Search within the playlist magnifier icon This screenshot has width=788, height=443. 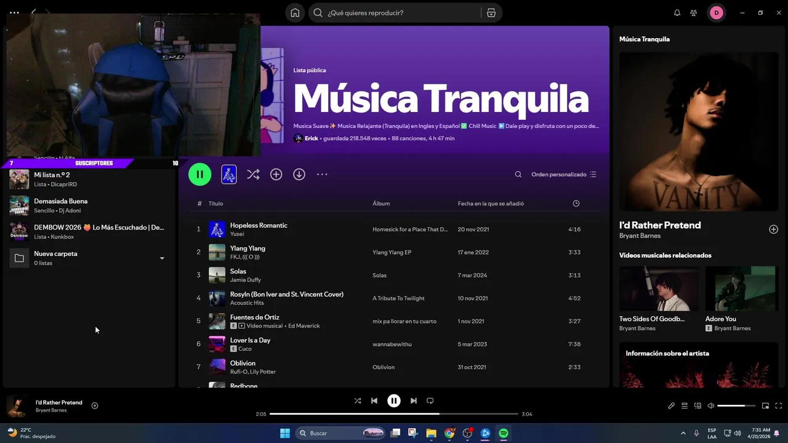click(518, 175)
